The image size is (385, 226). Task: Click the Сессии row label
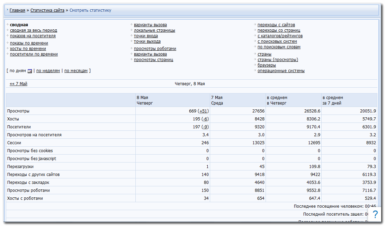(14, 143)
